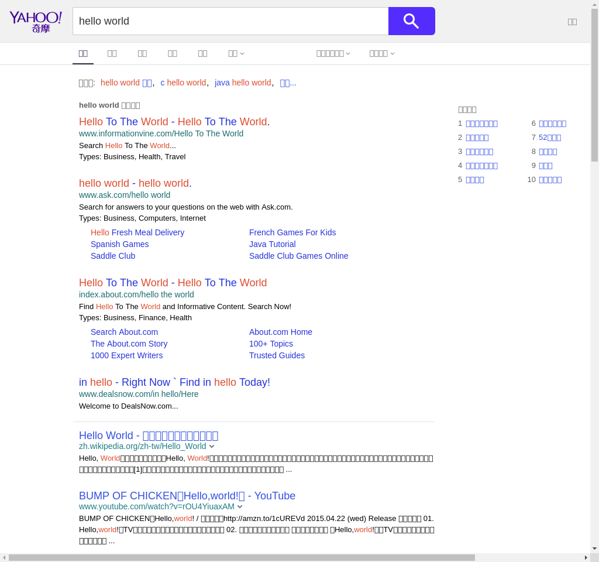The width and height of the screenshot is (599, 562).
Task: Click the link in the header's top-right corner
Action: [572, 22]
